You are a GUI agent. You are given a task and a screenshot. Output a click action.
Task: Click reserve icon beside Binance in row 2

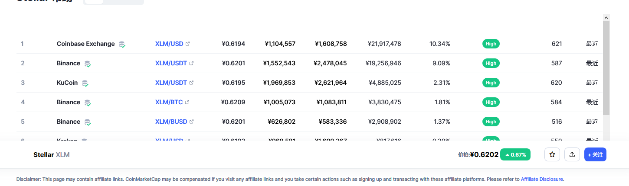click(88, 64)
